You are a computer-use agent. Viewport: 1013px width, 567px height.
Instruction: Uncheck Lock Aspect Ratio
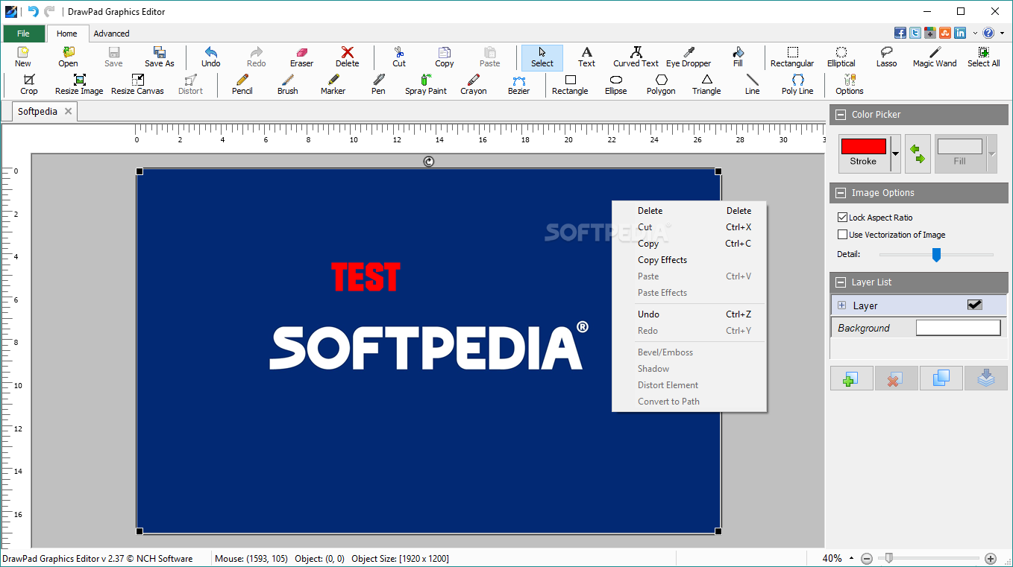842,218
